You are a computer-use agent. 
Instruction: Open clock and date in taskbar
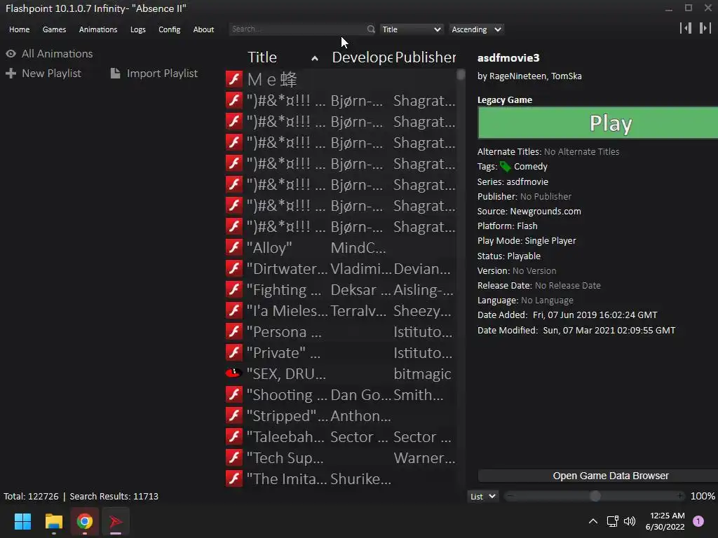click(665, 521)
